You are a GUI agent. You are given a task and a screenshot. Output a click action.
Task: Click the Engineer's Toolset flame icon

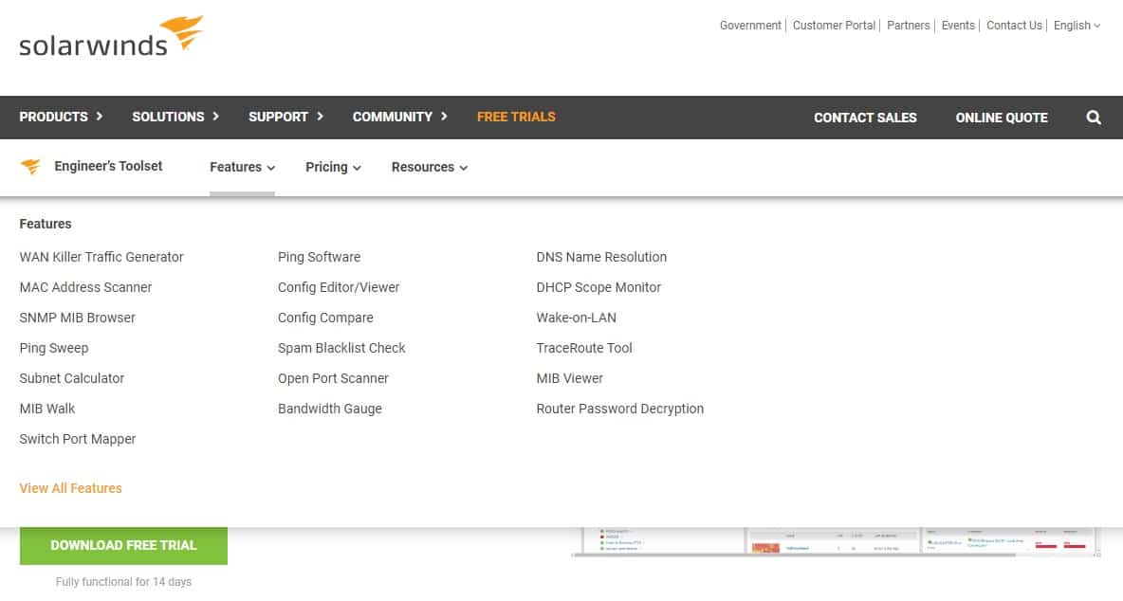coord(30,167)
